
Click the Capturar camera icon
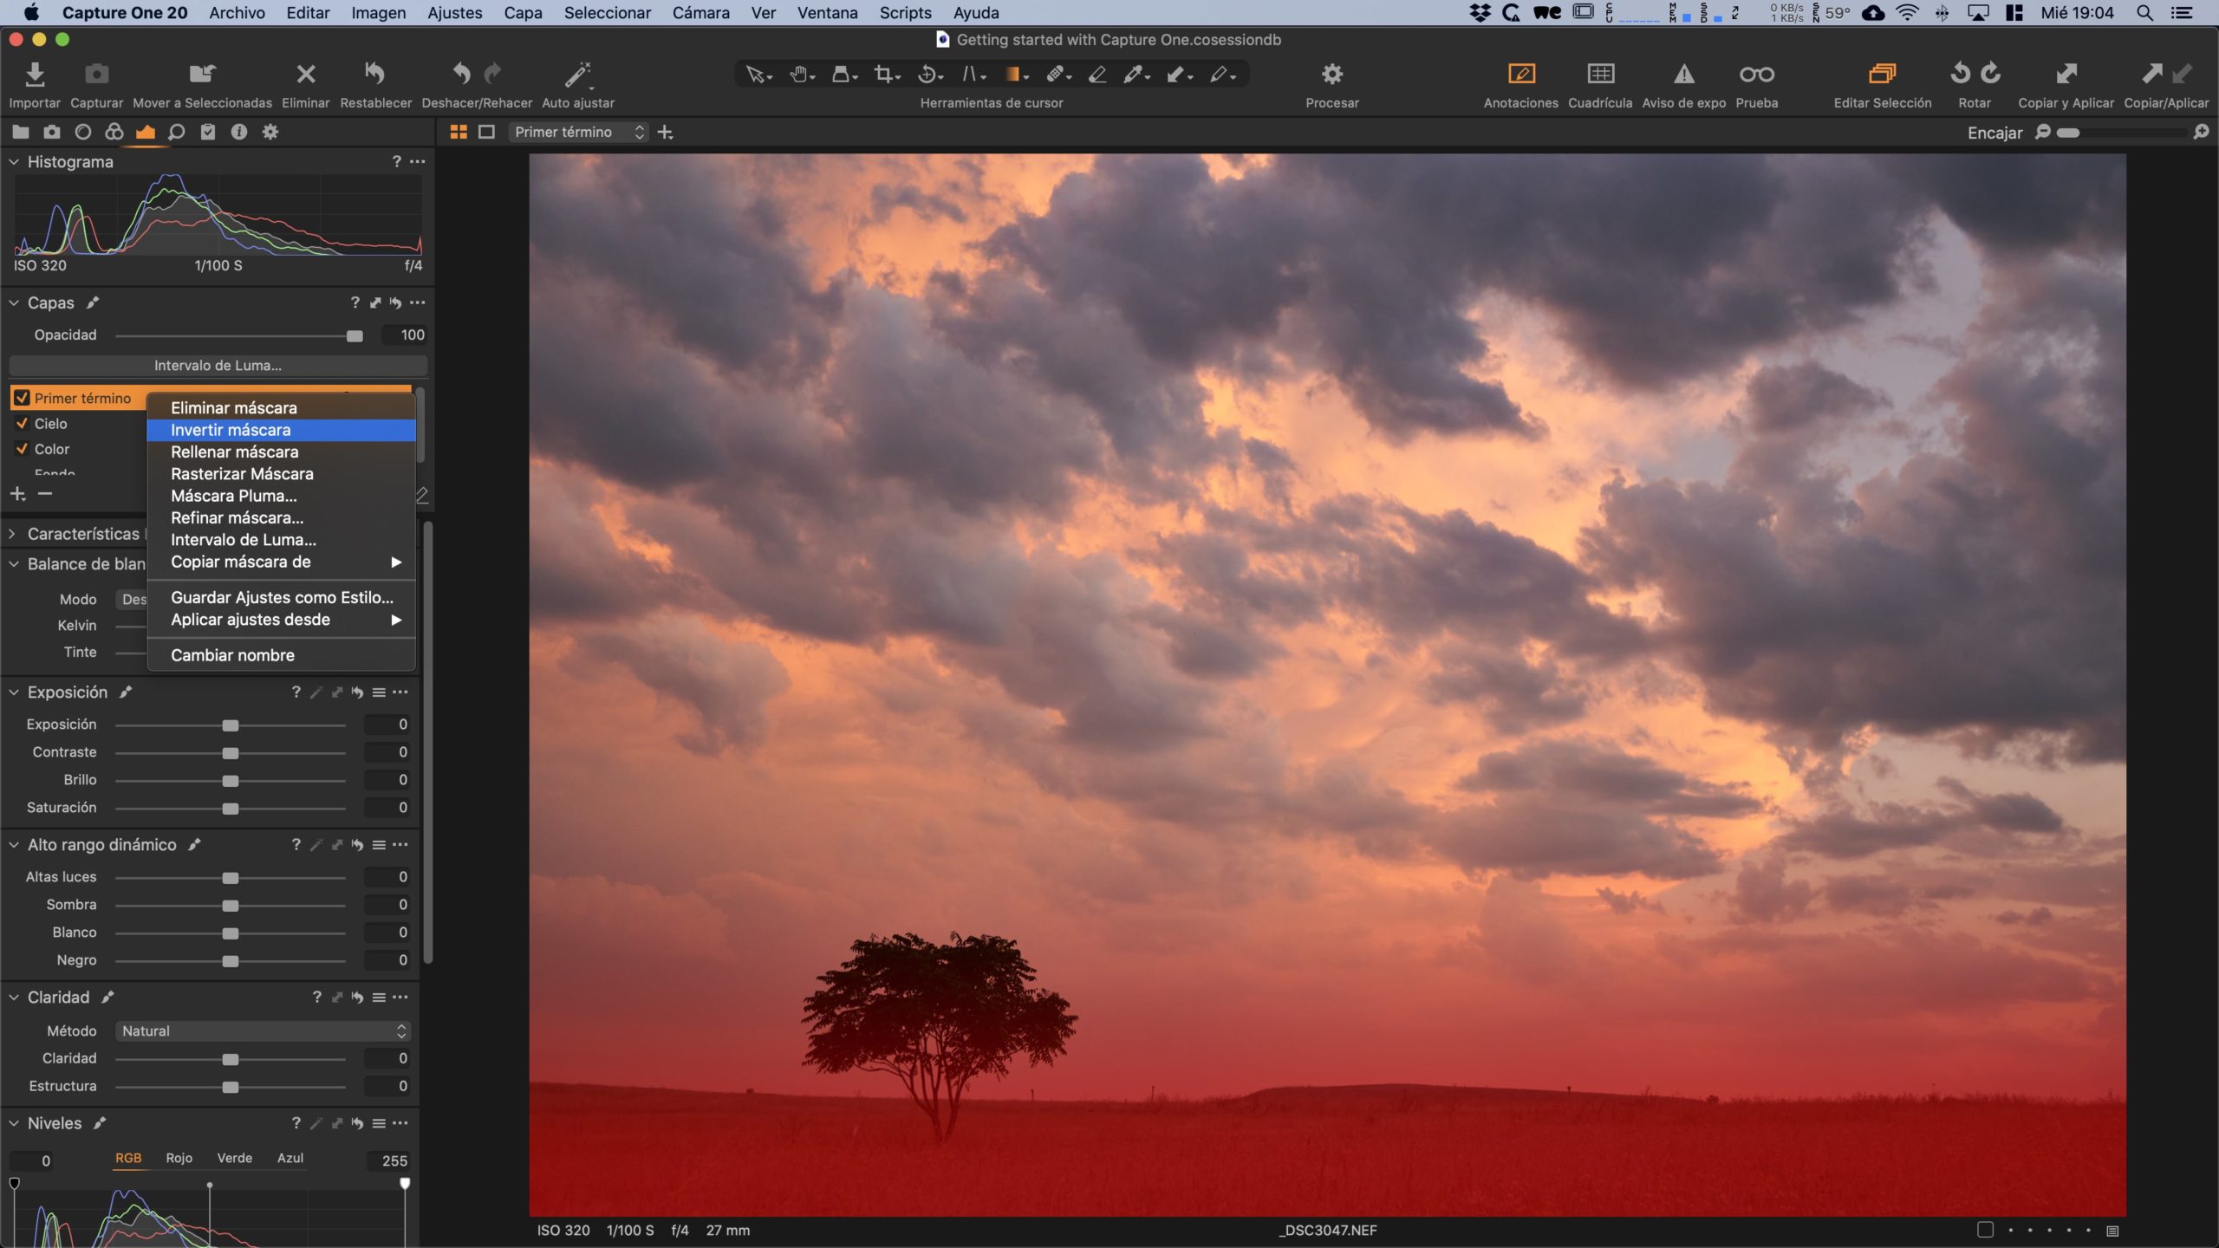(x=97, y=75)
